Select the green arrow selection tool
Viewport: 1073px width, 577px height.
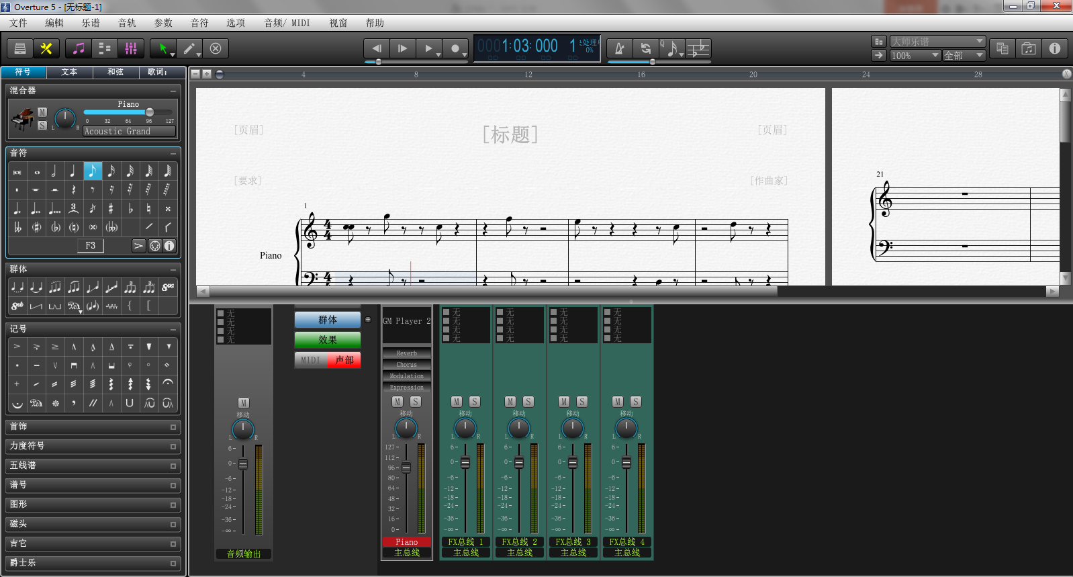click(162, 48)
